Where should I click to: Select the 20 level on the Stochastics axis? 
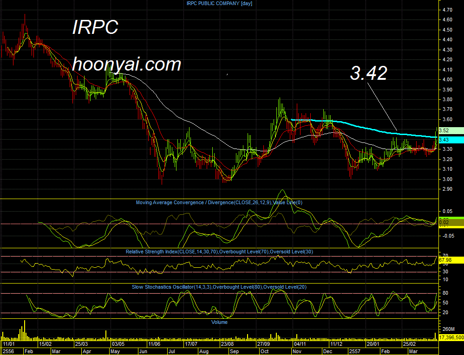coord(445,313)
